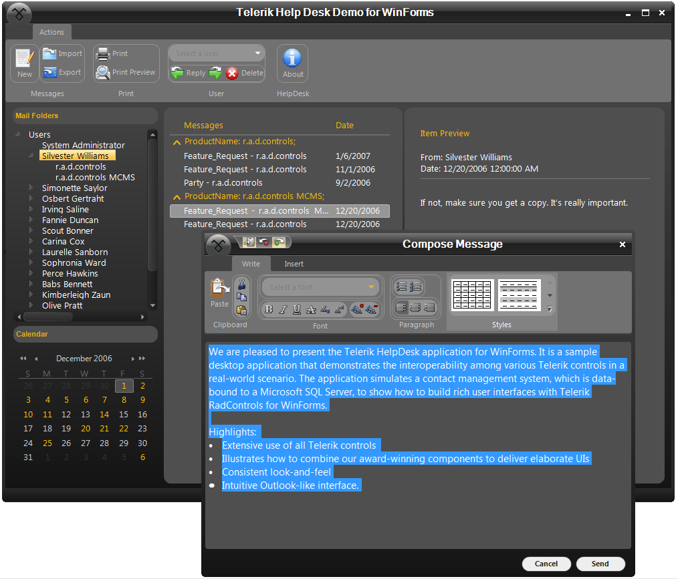Collapse the Users root tree node
Viewport: 678px width, 579px height.
tap(18, 134)
